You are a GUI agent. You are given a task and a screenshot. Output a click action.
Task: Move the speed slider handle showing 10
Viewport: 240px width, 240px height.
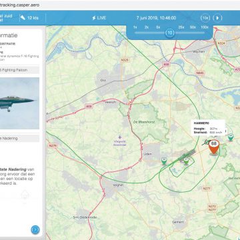[x=170, y=33]
